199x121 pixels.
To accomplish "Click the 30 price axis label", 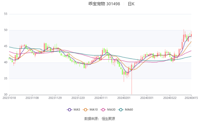I will click(6, 95).
